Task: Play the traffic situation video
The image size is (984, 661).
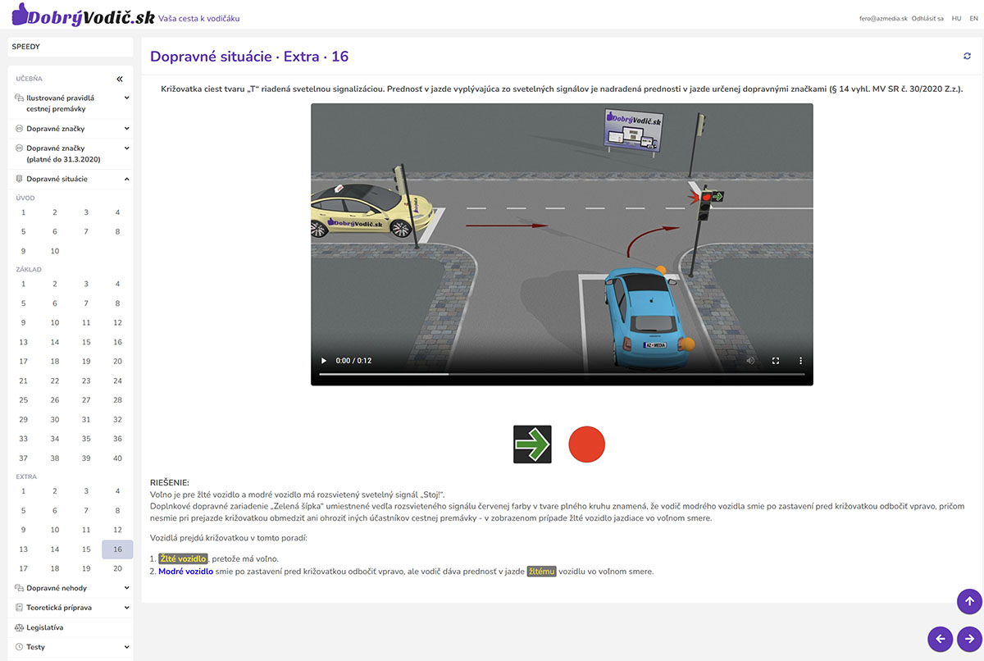Action: click(324, 361)
